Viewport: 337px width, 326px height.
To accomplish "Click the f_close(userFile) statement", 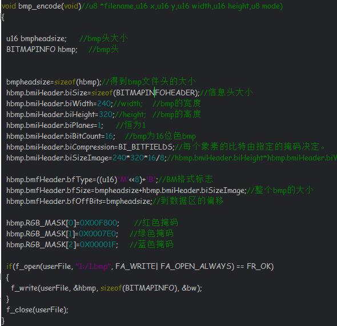I will pyautogui.click(x=37, y=309).
